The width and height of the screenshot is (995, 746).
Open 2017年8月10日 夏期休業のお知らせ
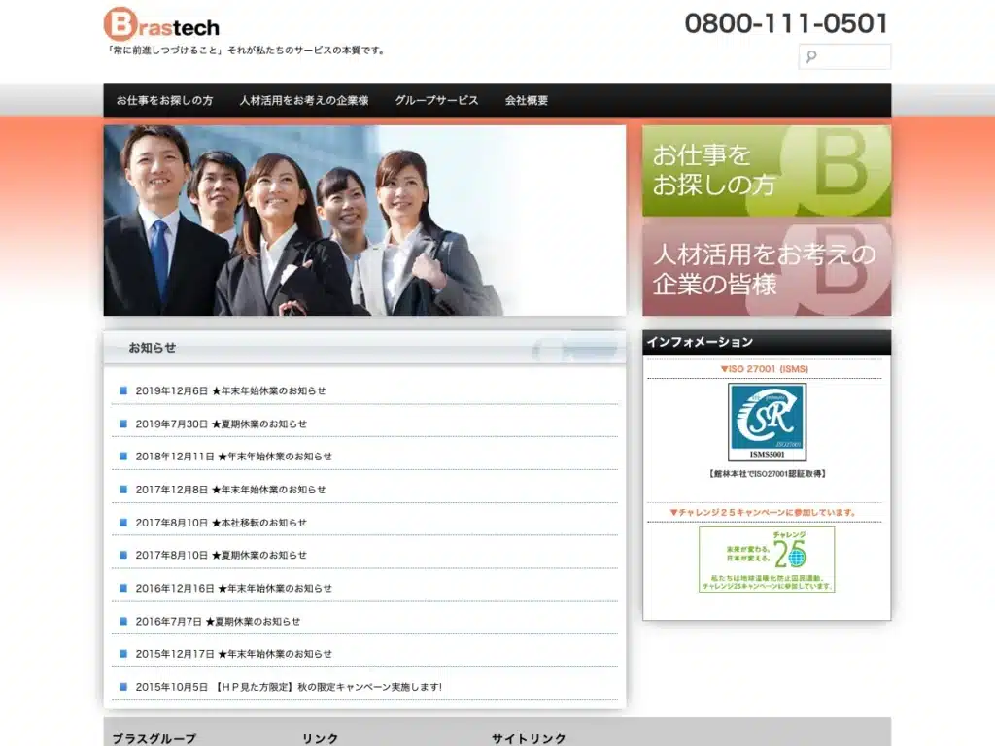(221, 555)
